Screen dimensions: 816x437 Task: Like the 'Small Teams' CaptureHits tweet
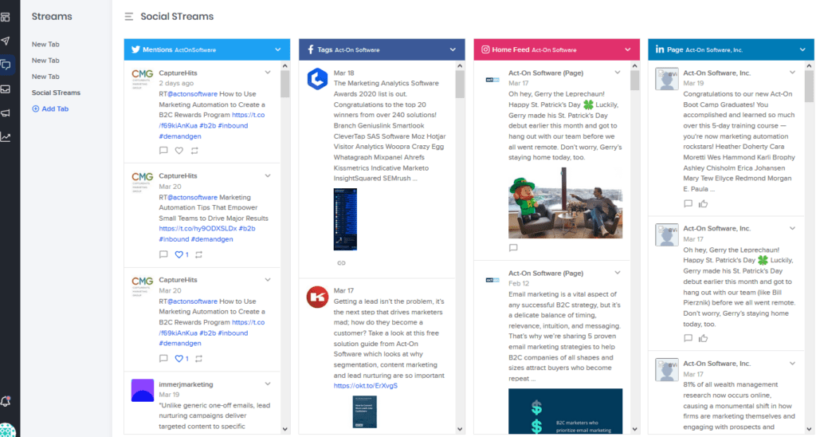pos(179,254)
